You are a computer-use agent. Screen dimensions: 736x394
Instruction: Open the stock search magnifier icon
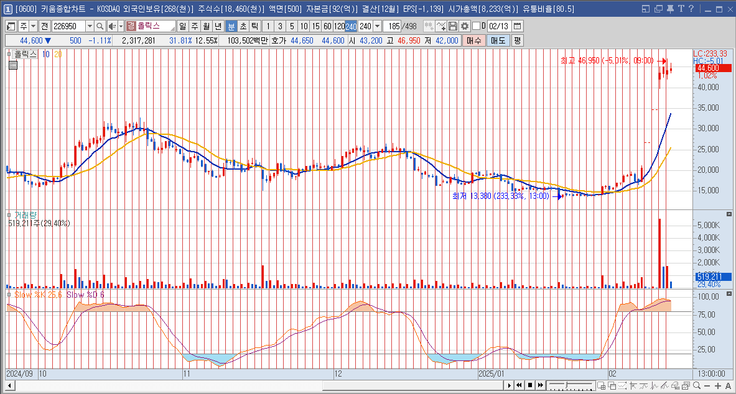coord(100,26)
